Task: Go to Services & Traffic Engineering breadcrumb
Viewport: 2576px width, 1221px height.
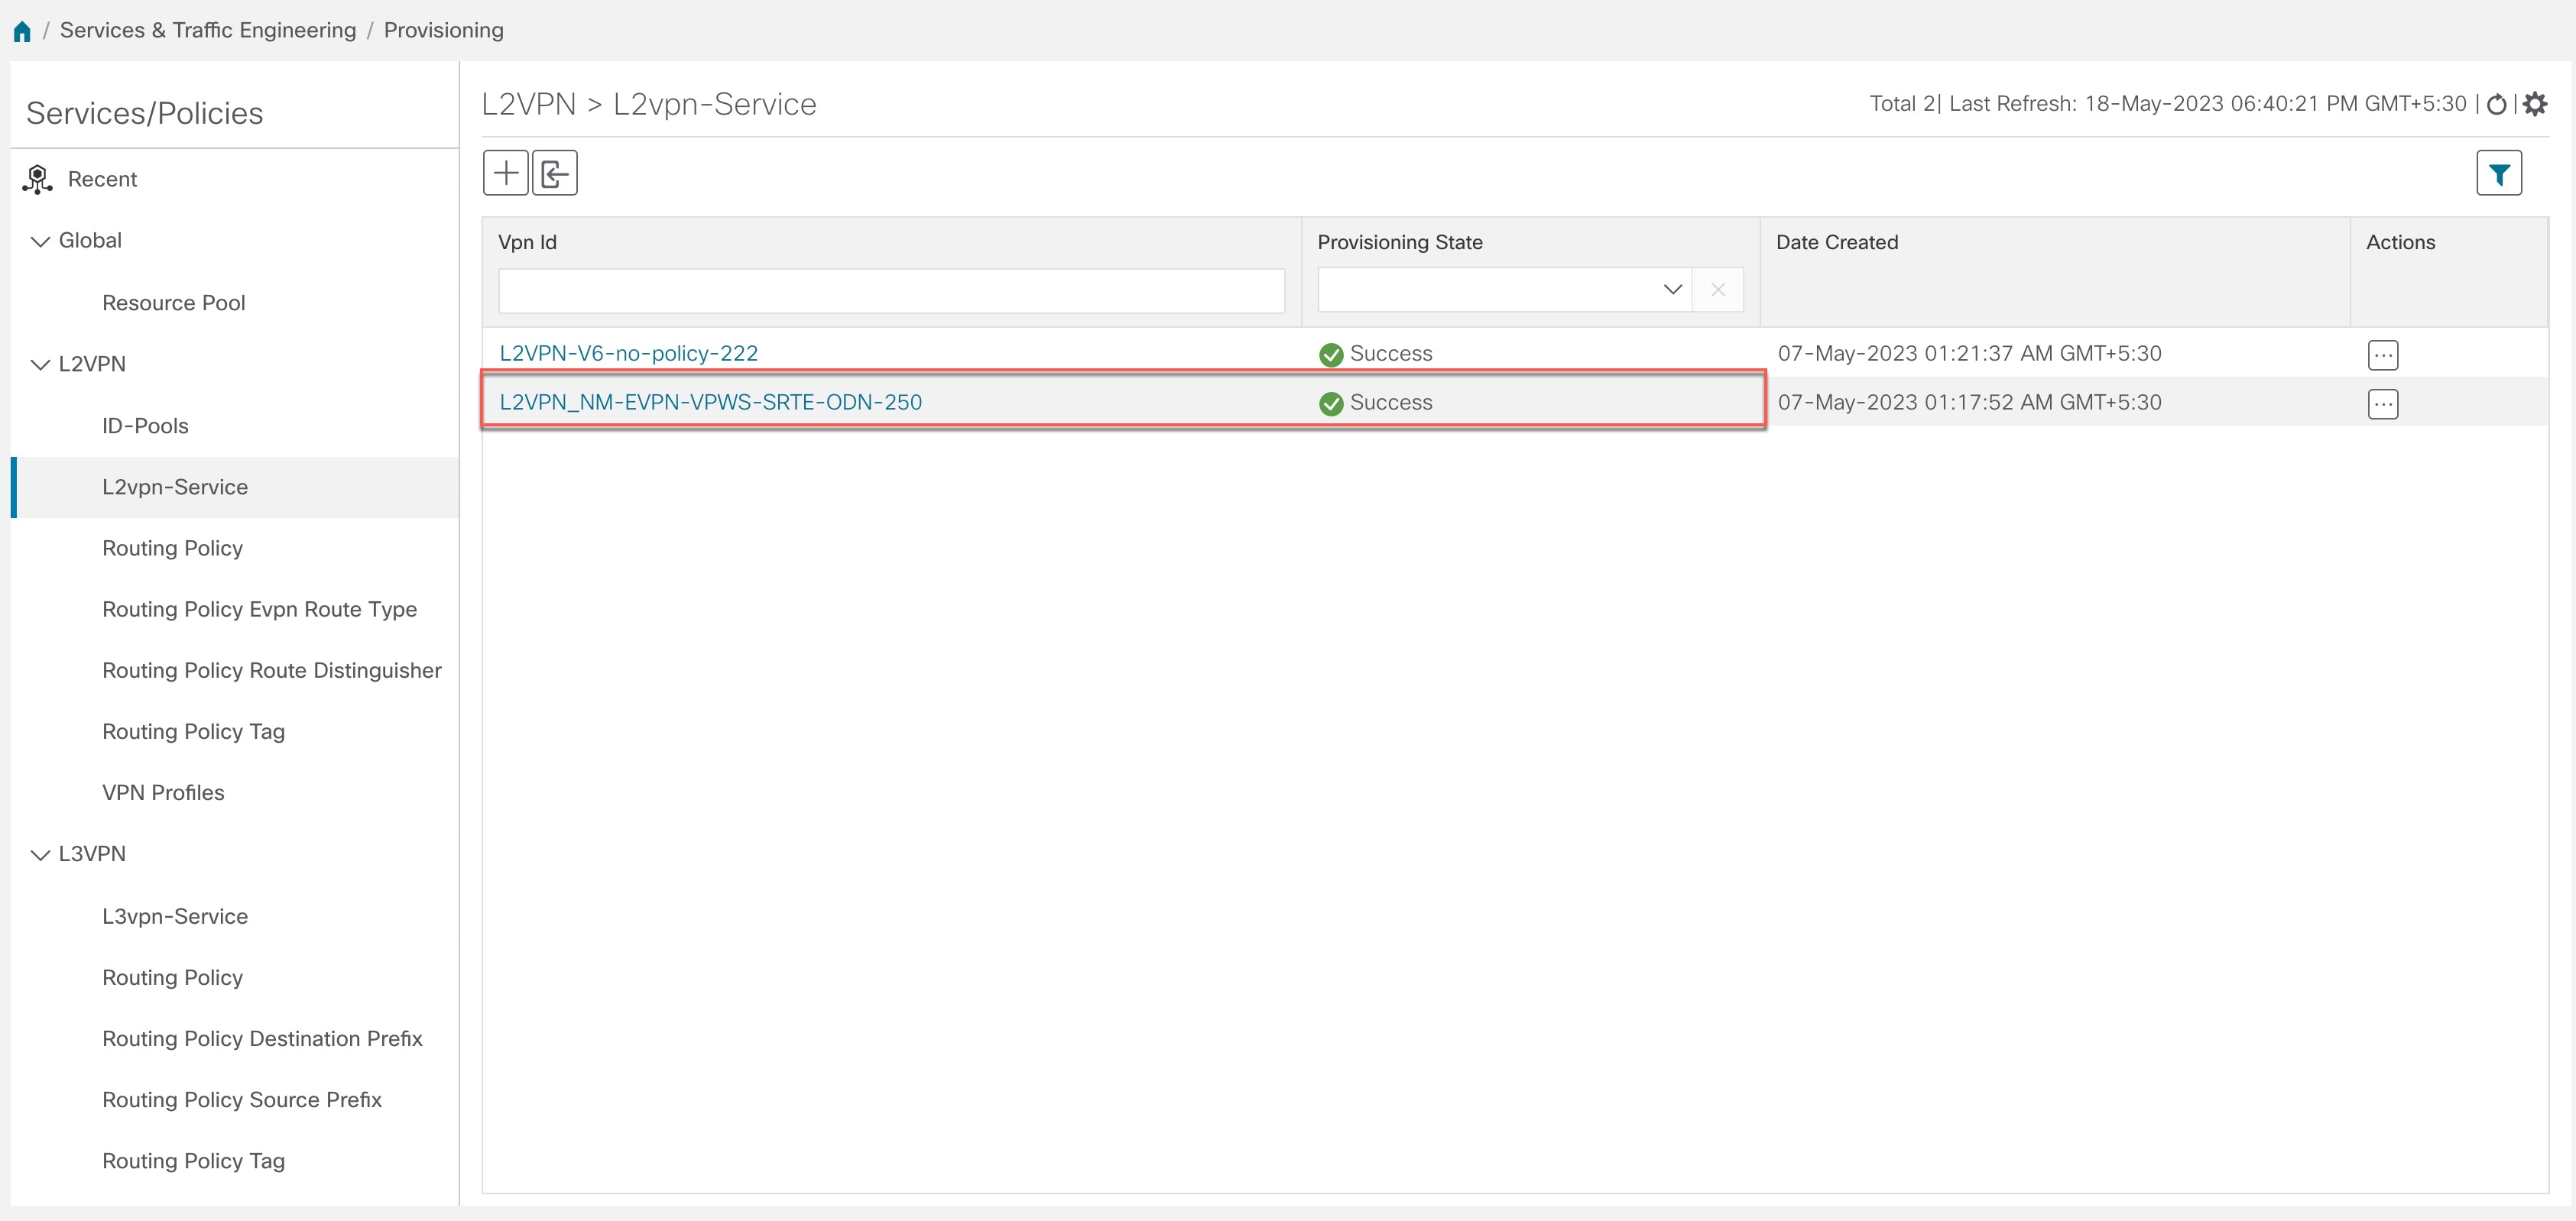Action: pos(207,30)
